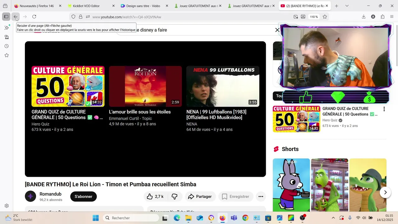398x224 pixels.
Task: Toggle the Firefox sidebar button
Action: (x=6, y=17)
